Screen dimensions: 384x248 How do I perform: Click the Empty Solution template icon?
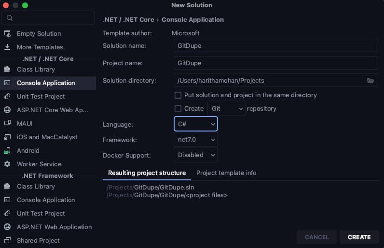tap(7, 34)
